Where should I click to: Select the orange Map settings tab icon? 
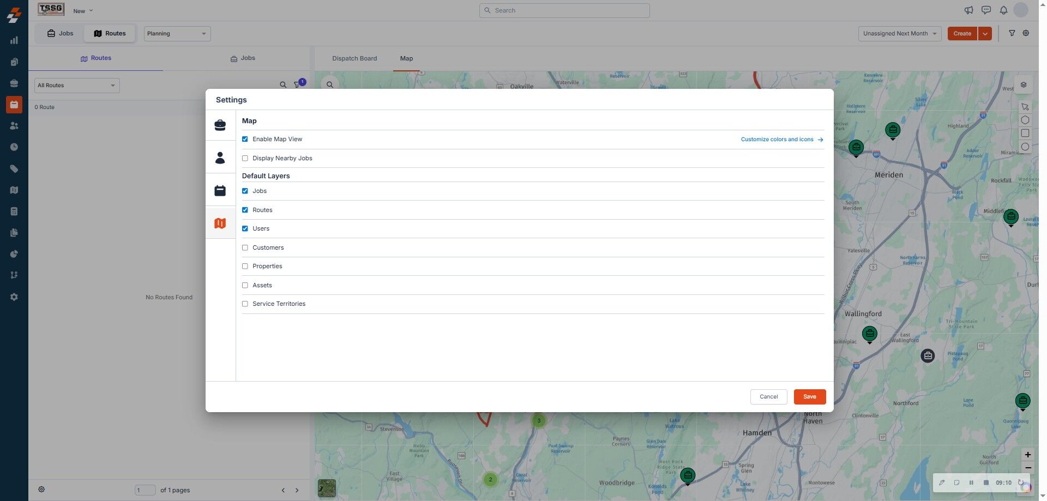point(220,223)
